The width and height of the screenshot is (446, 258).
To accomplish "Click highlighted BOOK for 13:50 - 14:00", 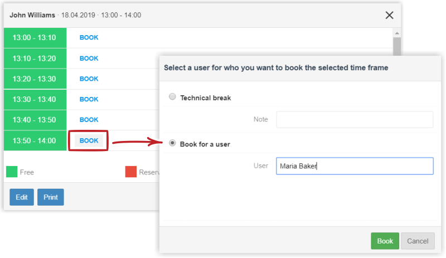I will pyautogui.click(x=89, y=141).
